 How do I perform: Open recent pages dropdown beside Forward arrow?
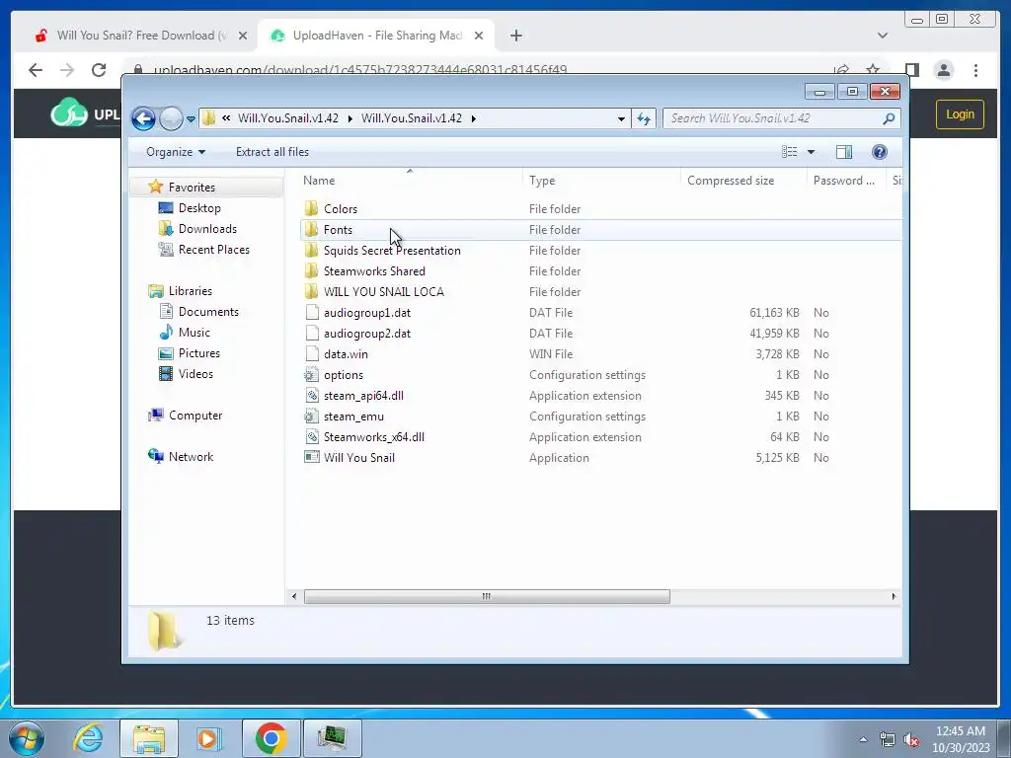(191, 118)
